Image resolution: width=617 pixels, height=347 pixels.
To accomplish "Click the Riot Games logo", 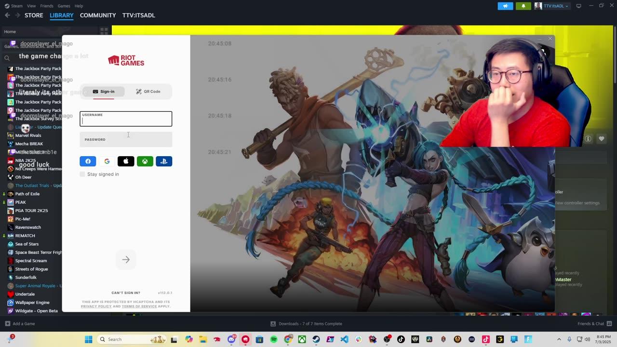I will coord(126,60).
